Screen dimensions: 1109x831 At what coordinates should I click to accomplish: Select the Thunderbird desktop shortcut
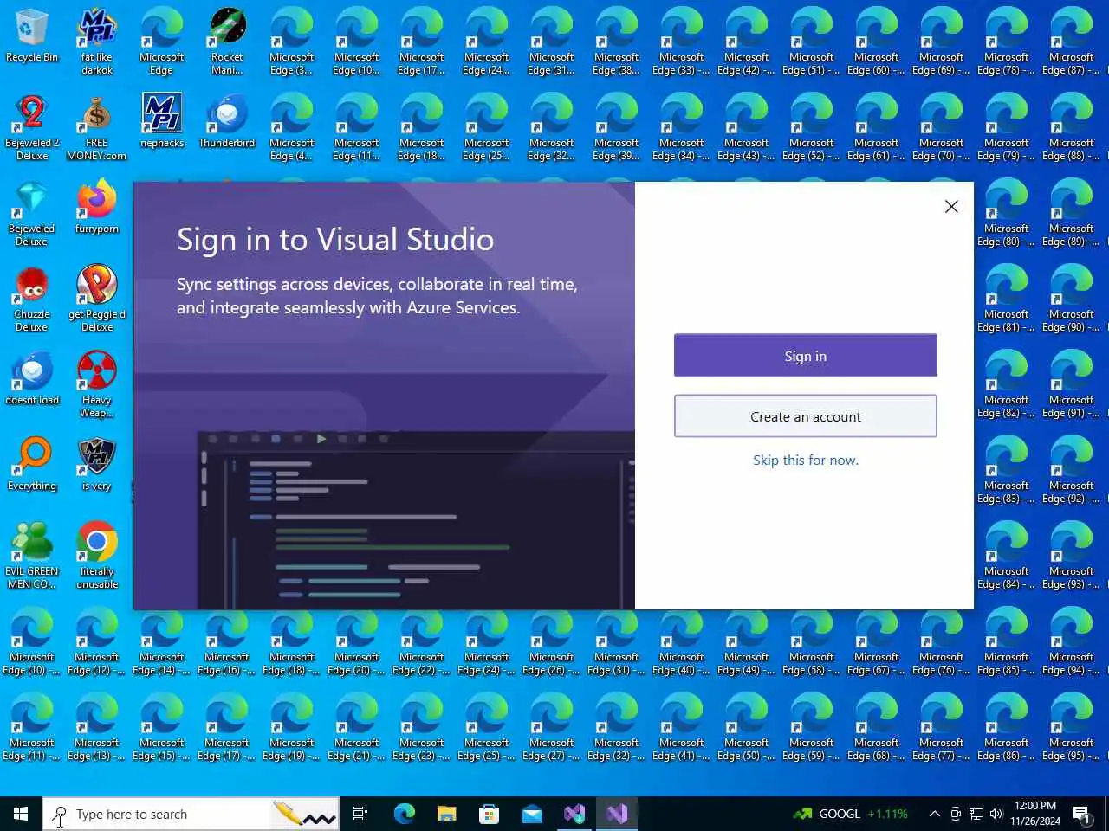pyautogui.click(x=227, y=121)
